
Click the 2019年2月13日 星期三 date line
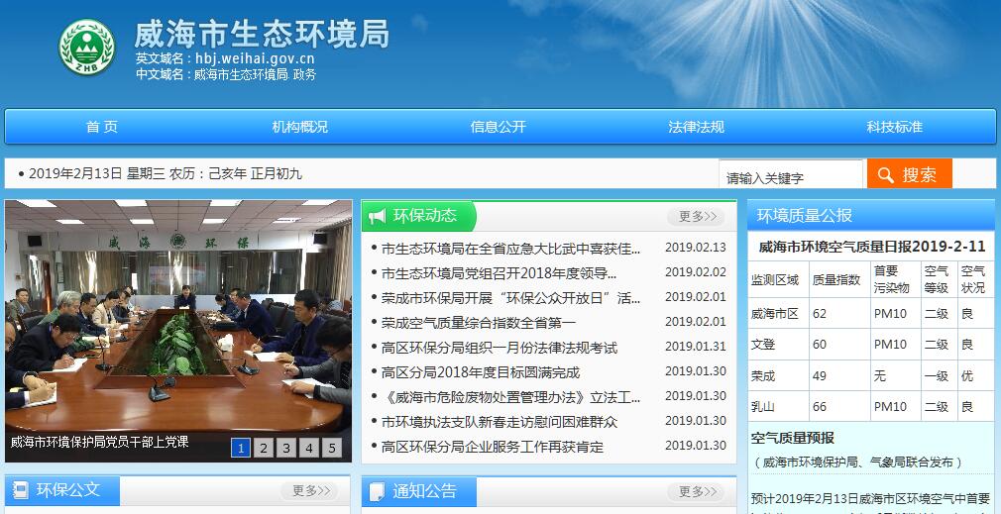click(165, 173)
